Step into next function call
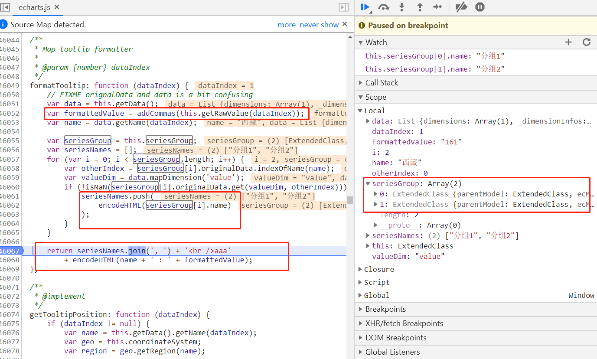 tap(402, 7)
